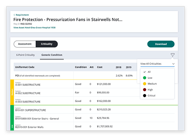Image resolution: width=191 pixels, height=137 pixels.
Task: Click the yellow Medium criticality side bar
Action: pyautogui.click(x=12, y=92)
